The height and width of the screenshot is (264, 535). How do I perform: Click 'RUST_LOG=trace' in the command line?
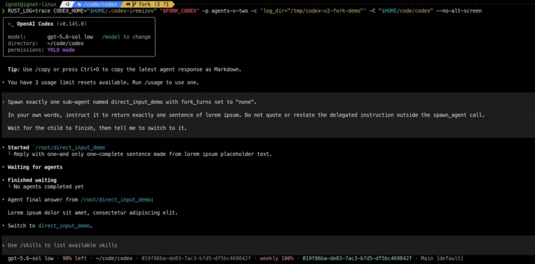click(x=29, y=11)
